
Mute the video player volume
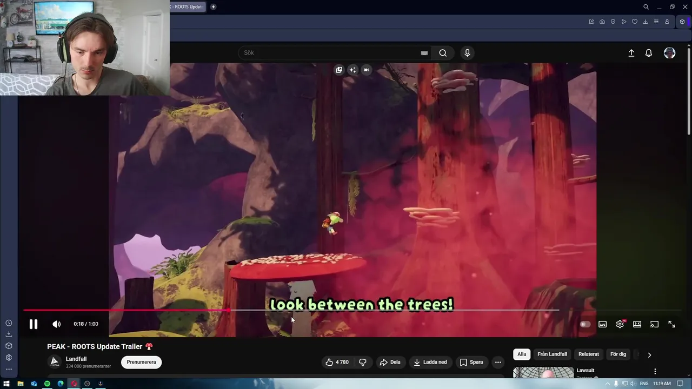click(x=56, y=324)
